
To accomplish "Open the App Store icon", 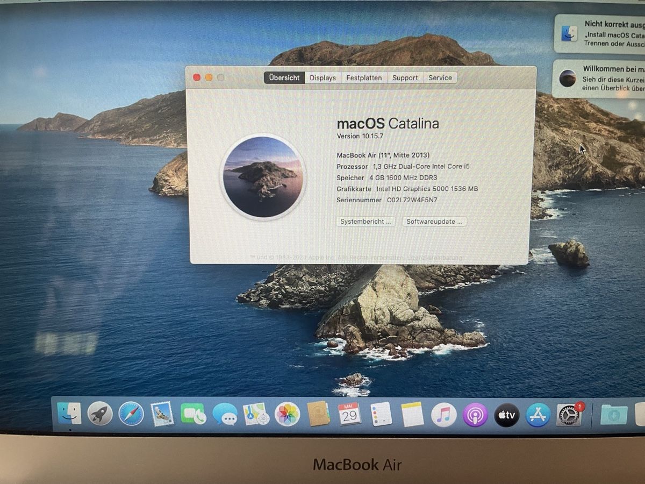I will point(538,415).
